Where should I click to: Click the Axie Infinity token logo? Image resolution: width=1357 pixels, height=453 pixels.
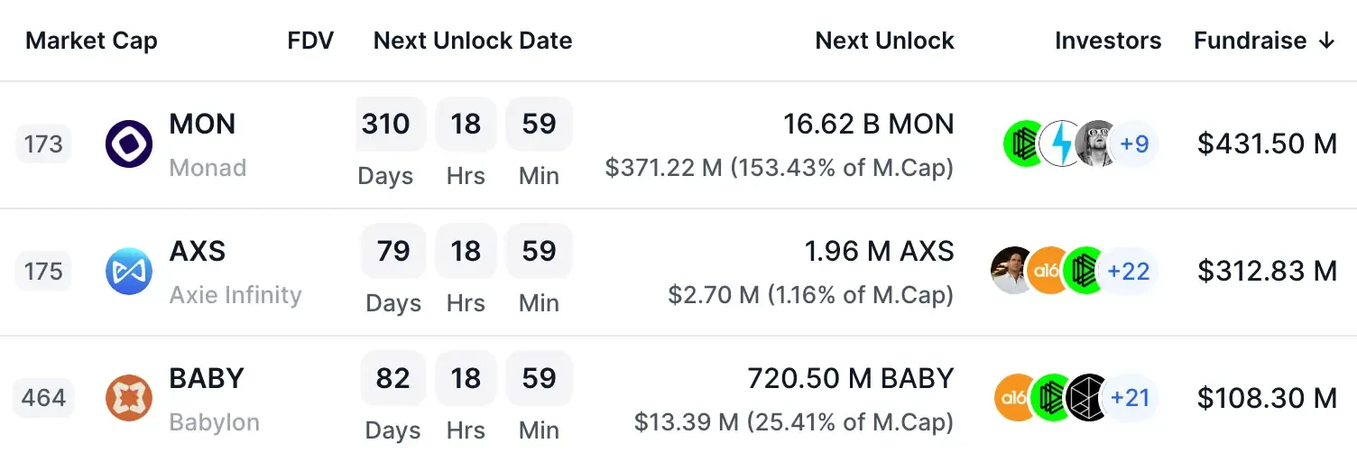point(129,272)
